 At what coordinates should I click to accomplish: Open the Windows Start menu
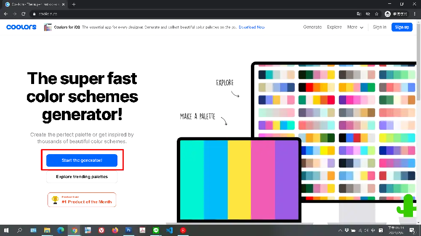coord(6,230)
